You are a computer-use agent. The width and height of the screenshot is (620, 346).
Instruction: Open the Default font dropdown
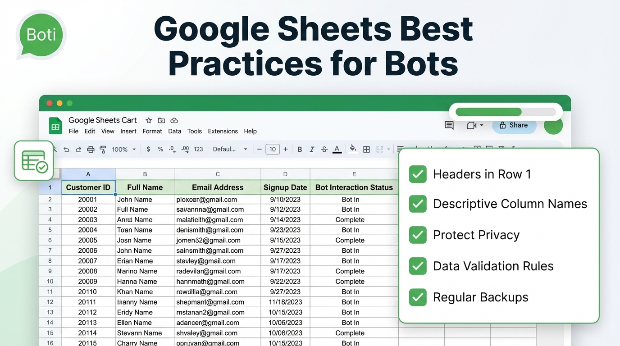coord(230,149)
